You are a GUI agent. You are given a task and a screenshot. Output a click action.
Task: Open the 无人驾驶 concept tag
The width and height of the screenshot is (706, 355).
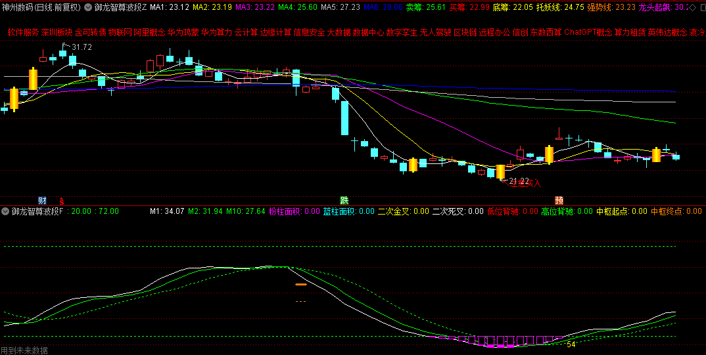coord(436,32)
